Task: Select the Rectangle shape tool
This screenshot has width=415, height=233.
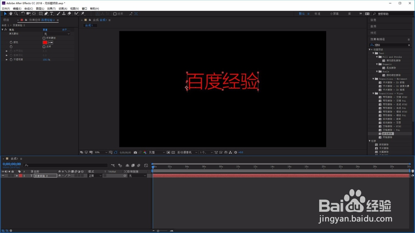Action: tap(41, 14)
